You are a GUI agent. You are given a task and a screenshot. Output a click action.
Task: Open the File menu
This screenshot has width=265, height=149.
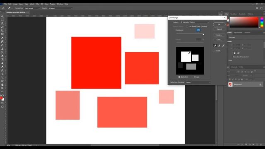(x=5, y=4)
